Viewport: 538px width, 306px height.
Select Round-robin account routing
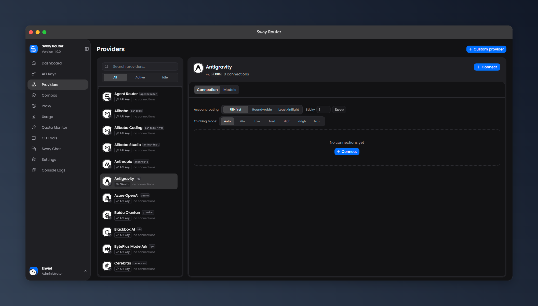pyautogui.click(x=262, y=110)
